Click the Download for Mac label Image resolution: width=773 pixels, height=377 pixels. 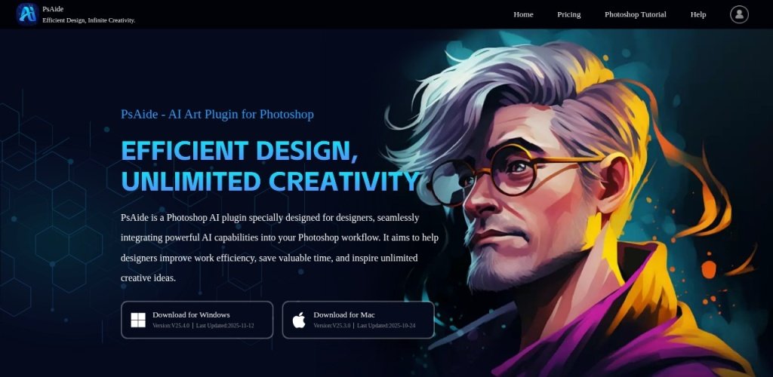344,314
